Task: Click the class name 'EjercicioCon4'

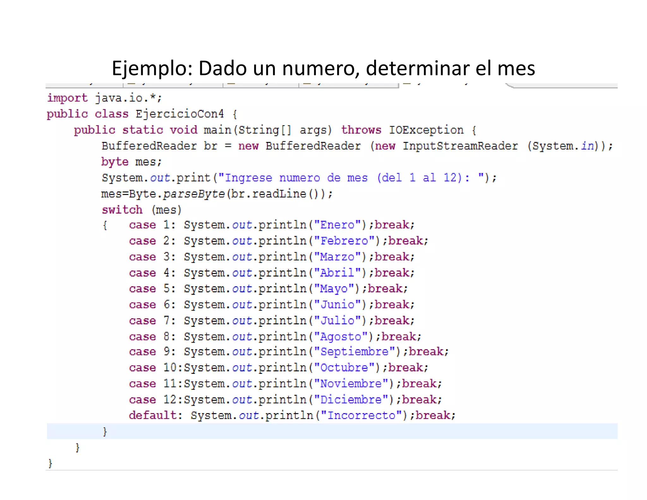Action: pyautogui.click(x=180, y=114)
